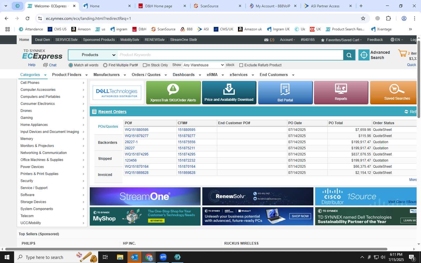This screenshot has height=263, width=421.
Task: Click the horizontal page scrollbar
Action: (196, 249)
